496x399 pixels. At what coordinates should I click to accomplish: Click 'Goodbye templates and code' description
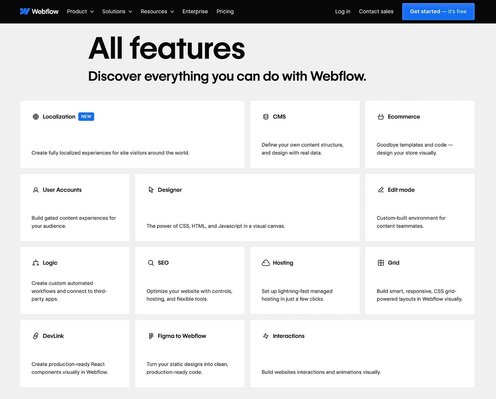[x=415, y=149]
